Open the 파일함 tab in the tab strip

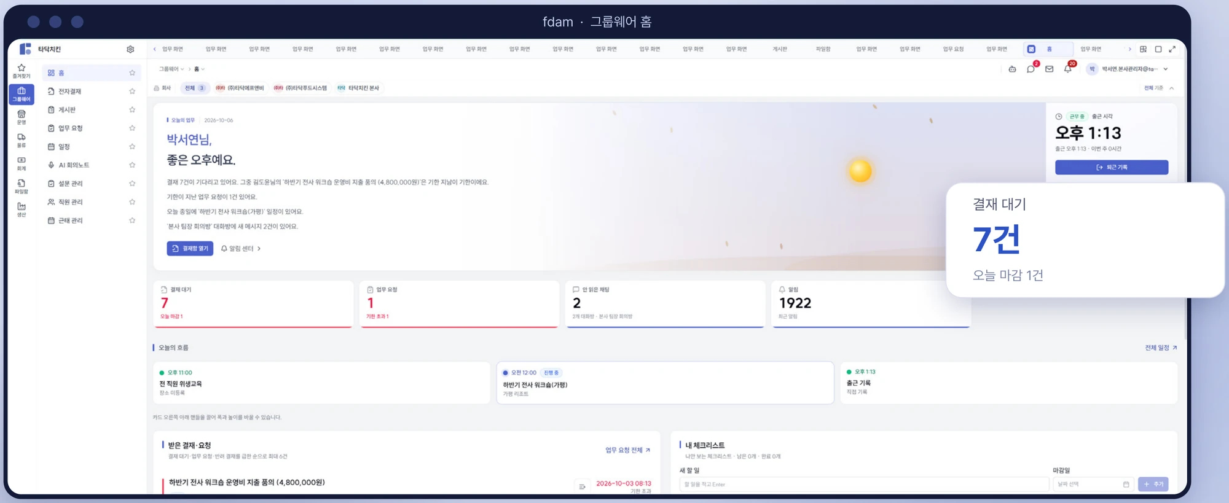823,49
